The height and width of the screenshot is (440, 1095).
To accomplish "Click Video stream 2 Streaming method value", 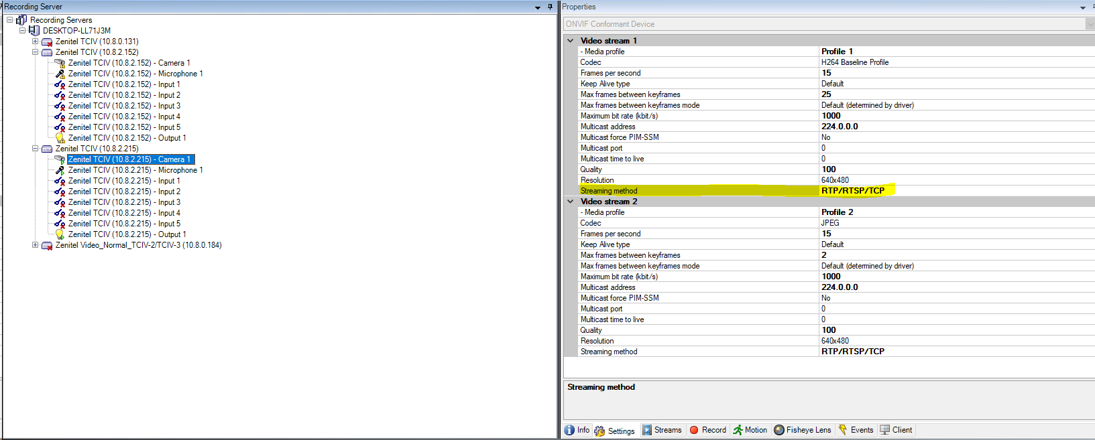I will point(853,352).
